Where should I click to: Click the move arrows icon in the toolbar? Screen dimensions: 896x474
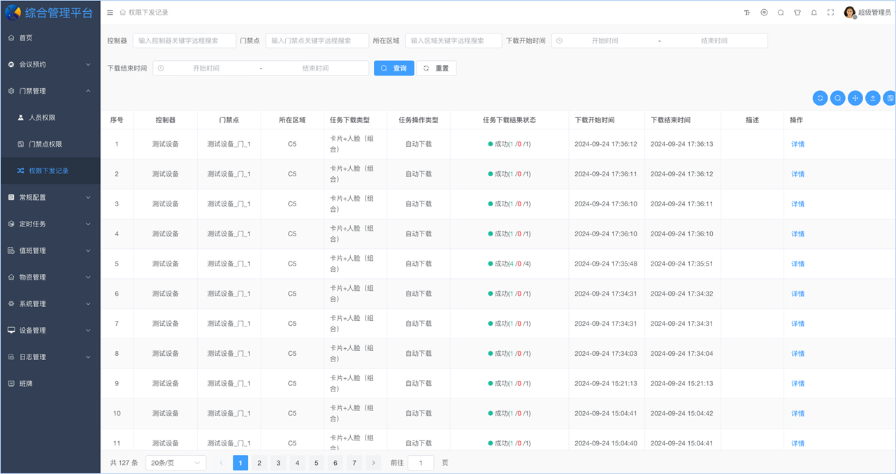pos(855,98)
